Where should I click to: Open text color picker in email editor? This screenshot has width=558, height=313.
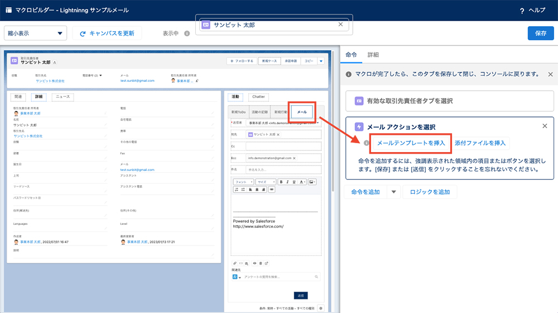[302, 182]
